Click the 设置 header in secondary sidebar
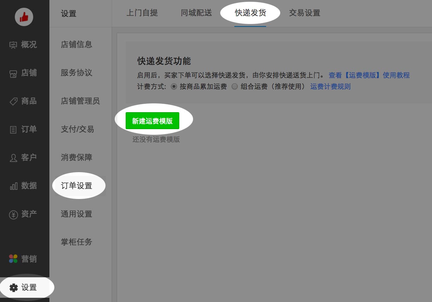 tap(68, 13)
